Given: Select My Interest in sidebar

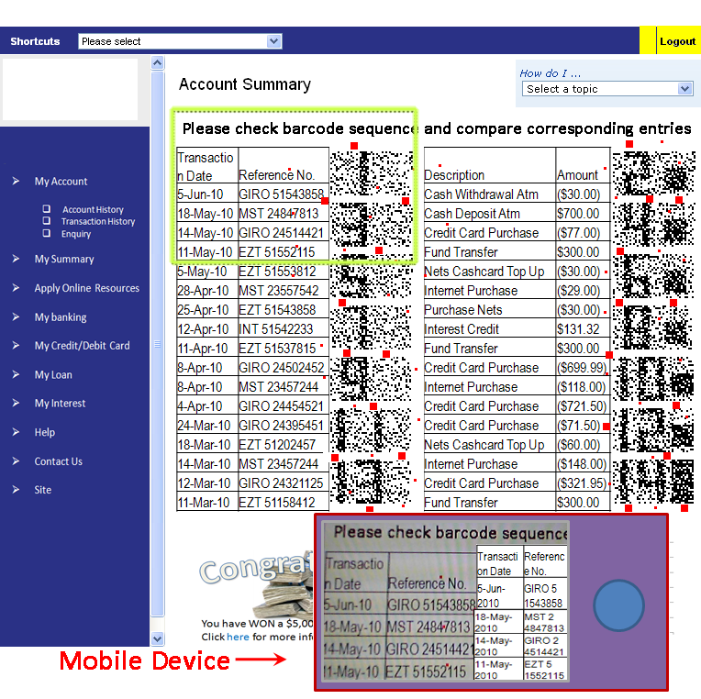Looking at the screenshot, I should coord(60,404).
